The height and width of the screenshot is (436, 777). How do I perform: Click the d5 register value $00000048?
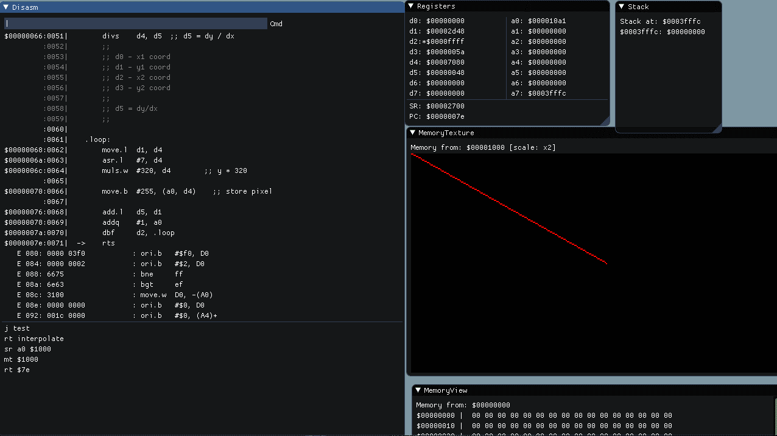pos(446,72)
